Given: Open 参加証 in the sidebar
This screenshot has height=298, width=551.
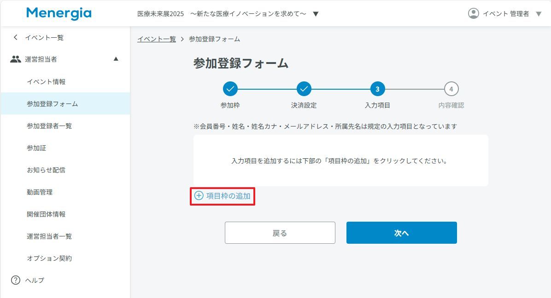Looking at the screenshot, I should pos(36,148).
